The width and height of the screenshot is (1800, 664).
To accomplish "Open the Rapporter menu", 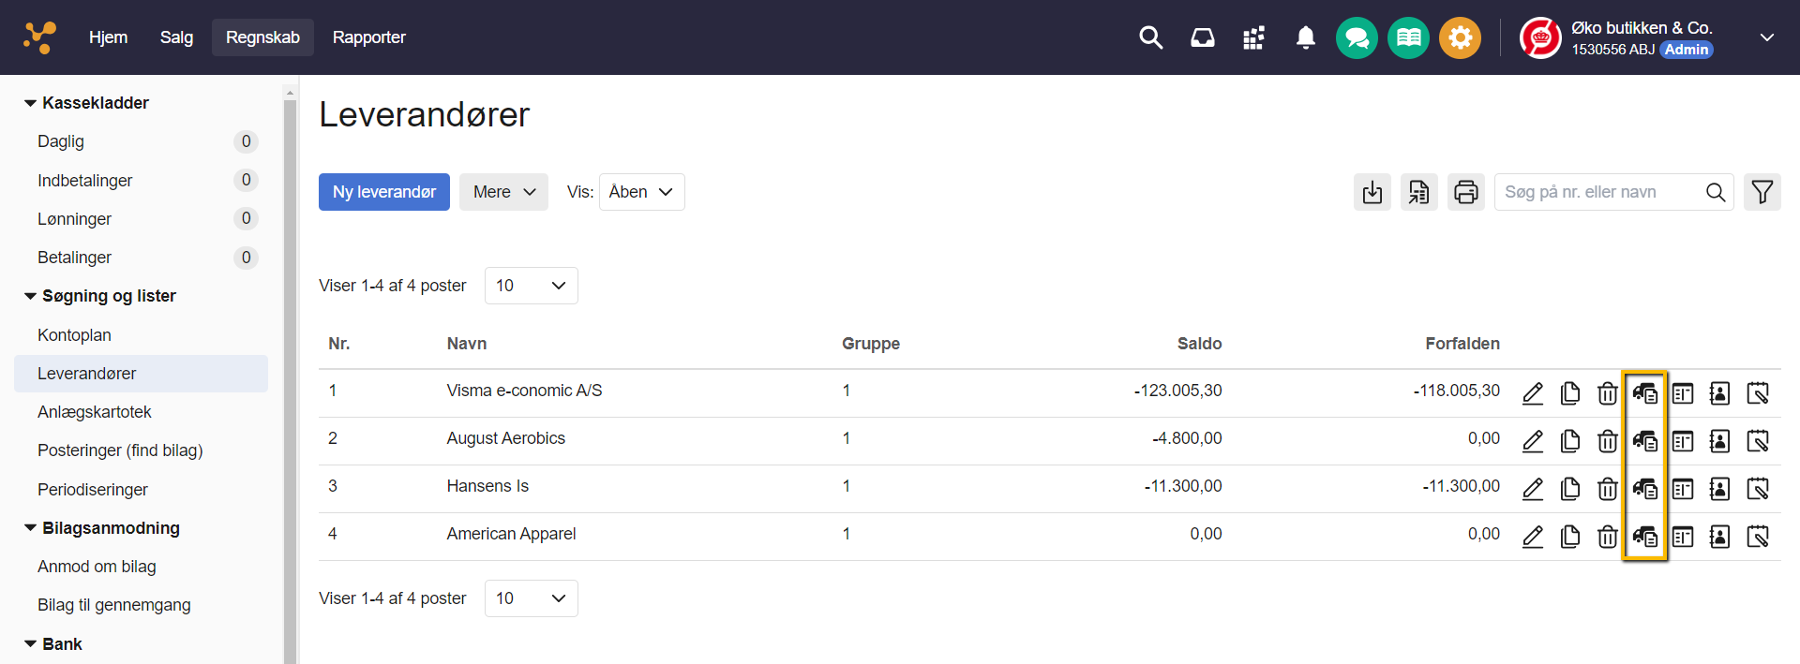I will click(368, 37).
